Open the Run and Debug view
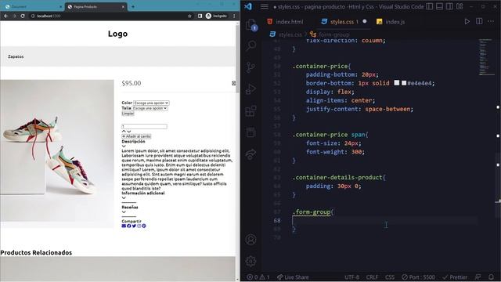The width and height of the screenshot is (501, 282). (x=250, y=89)
